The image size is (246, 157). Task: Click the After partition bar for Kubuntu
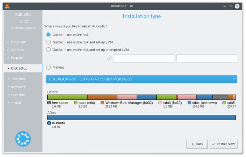[x=141, y=117]
